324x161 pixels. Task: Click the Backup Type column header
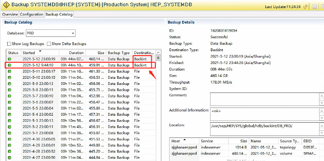tap(119, 53)
